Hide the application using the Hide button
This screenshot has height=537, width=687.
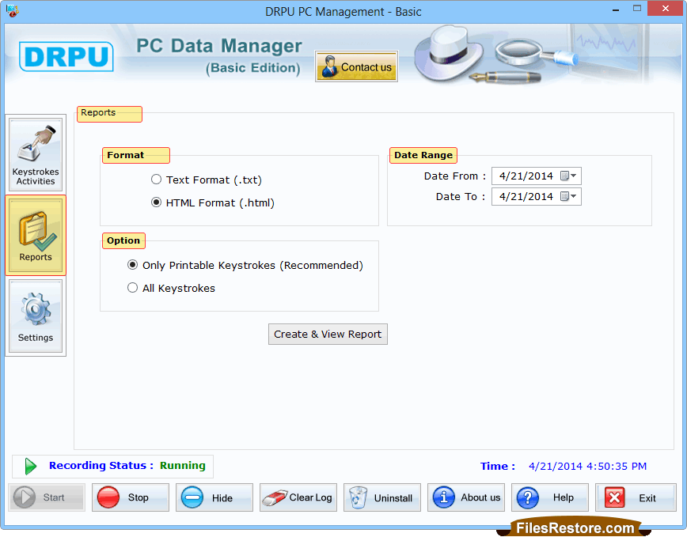pyautogui.click(x=214, y=497)
